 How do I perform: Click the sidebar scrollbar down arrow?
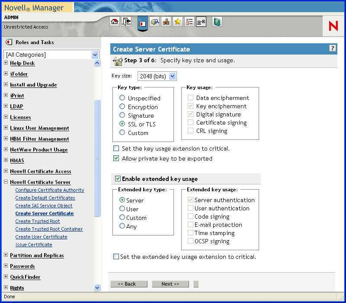tap(97, 287)
